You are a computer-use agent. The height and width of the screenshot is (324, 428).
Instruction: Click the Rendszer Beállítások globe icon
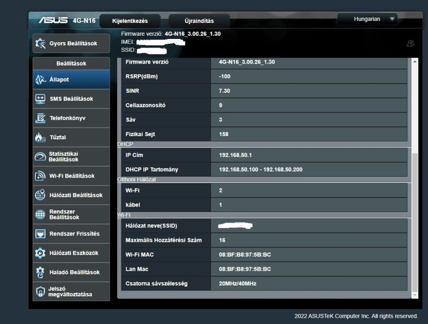(x=41, y=214)
